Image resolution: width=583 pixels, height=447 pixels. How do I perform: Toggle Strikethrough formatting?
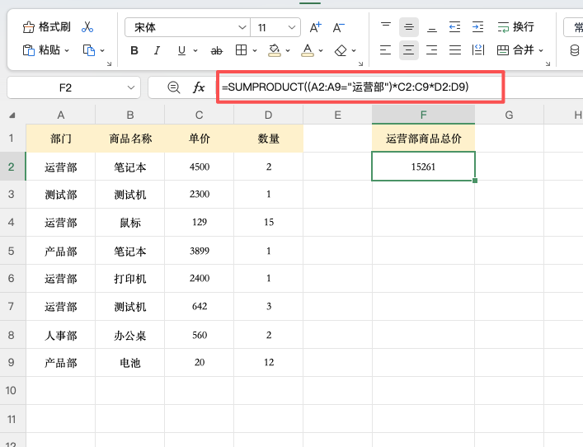(216, 50)
